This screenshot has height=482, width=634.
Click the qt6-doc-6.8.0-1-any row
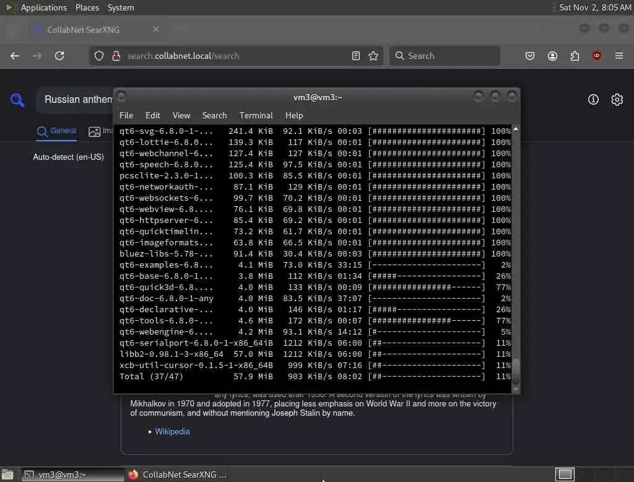(315, 298)
